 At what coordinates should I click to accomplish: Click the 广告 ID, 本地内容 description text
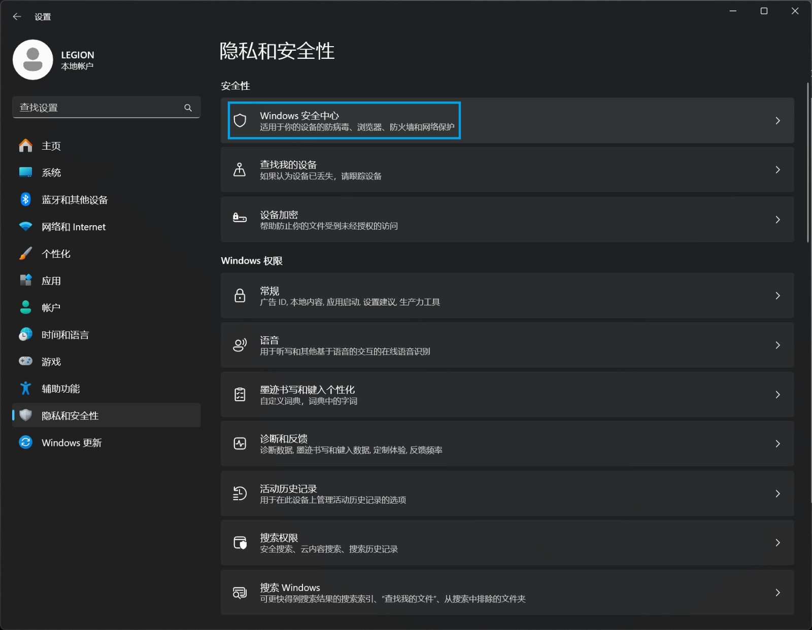350,302
